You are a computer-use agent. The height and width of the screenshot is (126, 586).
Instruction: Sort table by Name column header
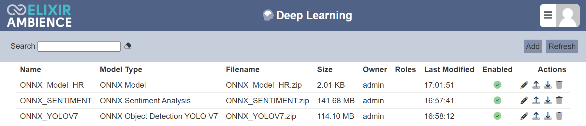pos(31,69)
